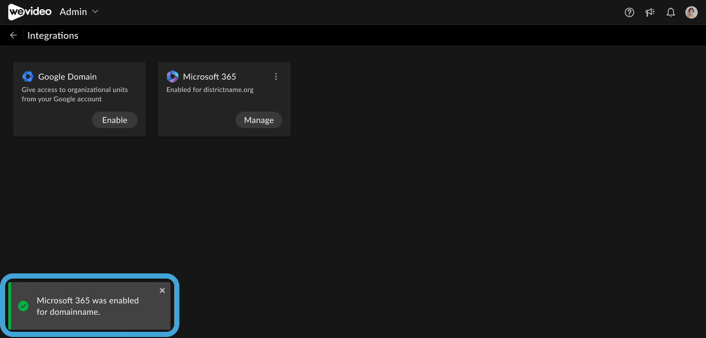The height and width of the screenshot is (338, 706).
Task: Click the Integrations page title
Action: tap(53, 36)
